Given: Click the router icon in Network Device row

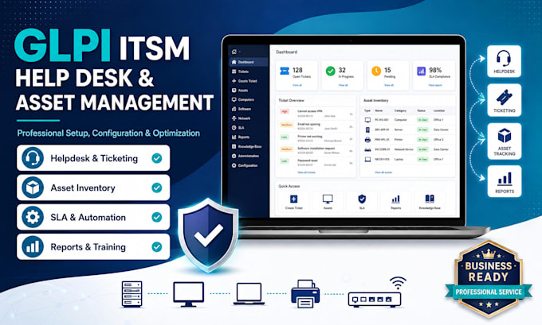Looking at the screenshot, I should point(367,149).
